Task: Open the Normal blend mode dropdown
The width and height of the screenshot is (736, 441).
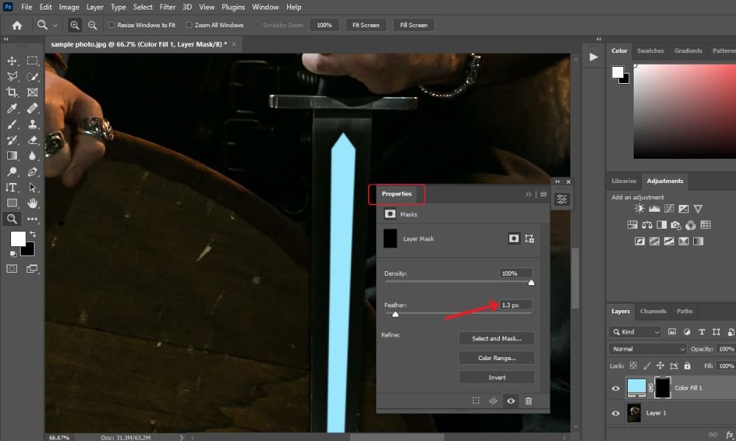Action: [x=648, y=349]
